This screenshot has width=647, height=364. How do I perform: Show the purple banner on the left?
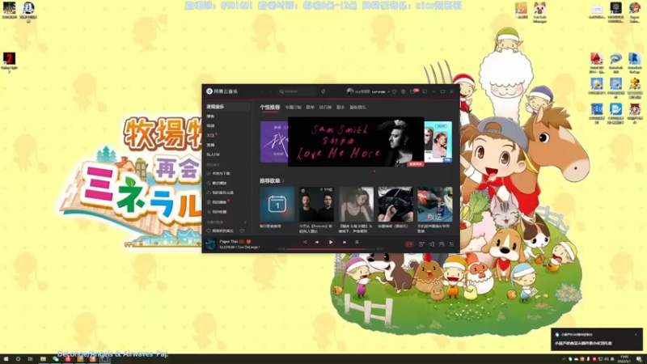click(x=274, y=142)
